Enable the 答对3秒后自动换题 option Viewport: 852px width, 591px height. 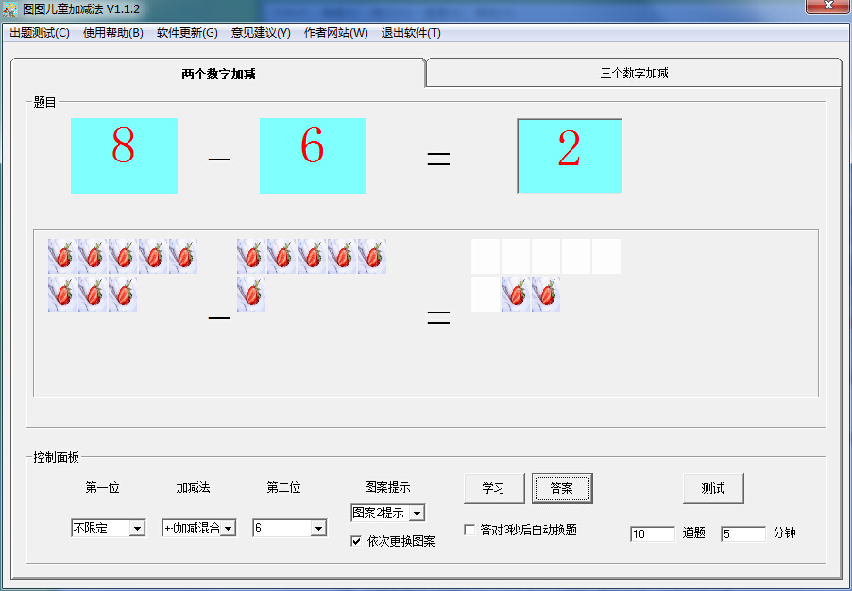click(x=469, y=530)
